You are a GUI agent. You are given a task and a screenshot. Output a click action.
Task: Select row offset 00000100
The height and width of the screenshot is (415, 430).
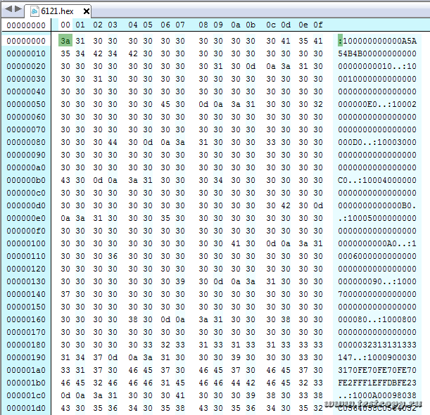tap(25, 243)
